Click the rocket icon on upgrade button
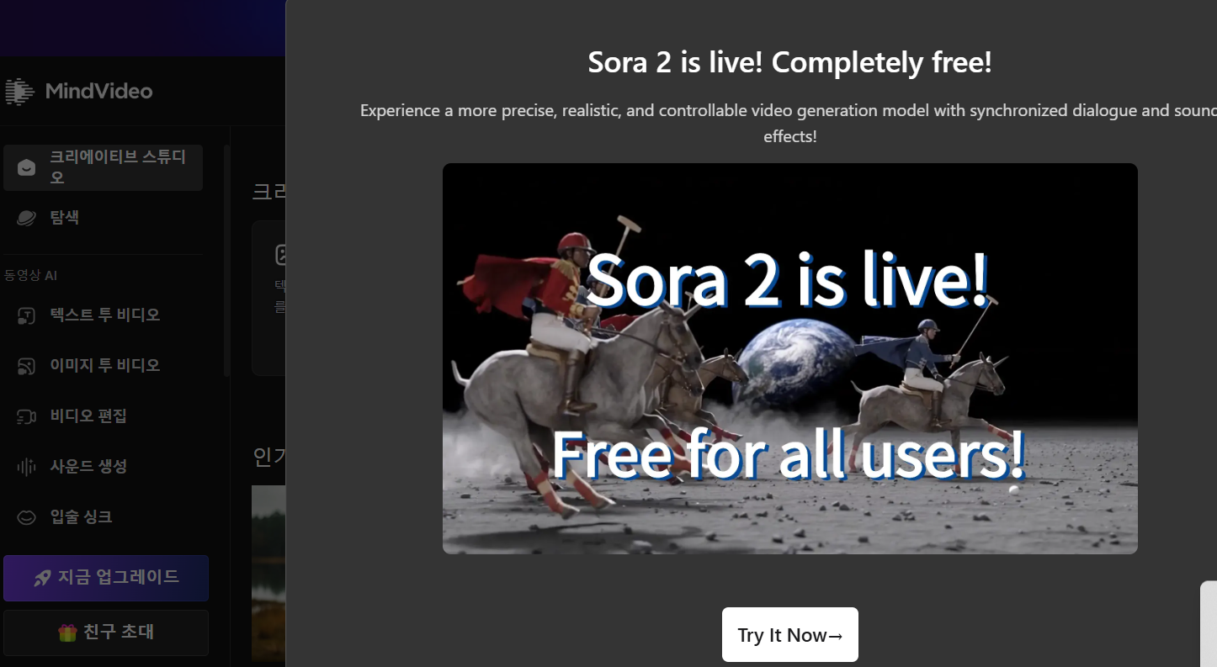Image resolution: width=1217 pixels, height=667 pixels. click(42, 578)
